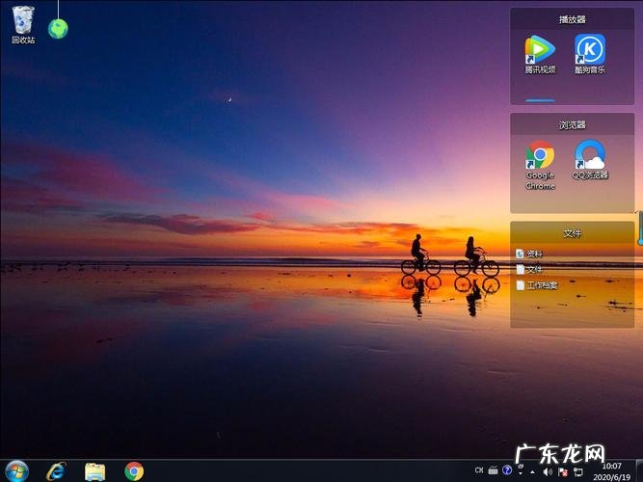643x482 pixels.
Task: Open the on-screen keyboard tray icon
Action: tap(493, 470)
